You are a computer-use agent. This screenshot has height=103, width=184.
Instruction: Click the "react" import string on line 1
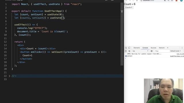(x=75, y=4)
